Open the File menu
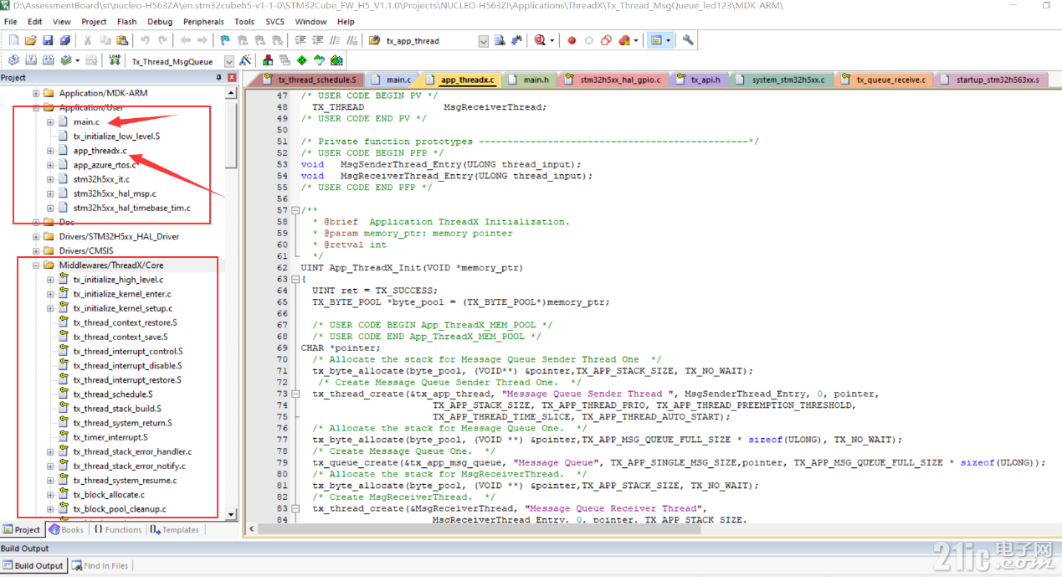Viewport: 1062px width, 577px height. point(11,22)
